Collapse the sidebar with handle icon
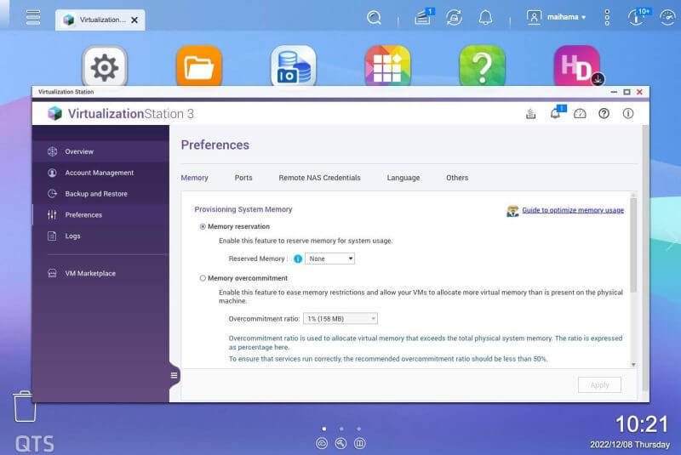The height and width of the screenshot is (455, 681). pos(174,376)
